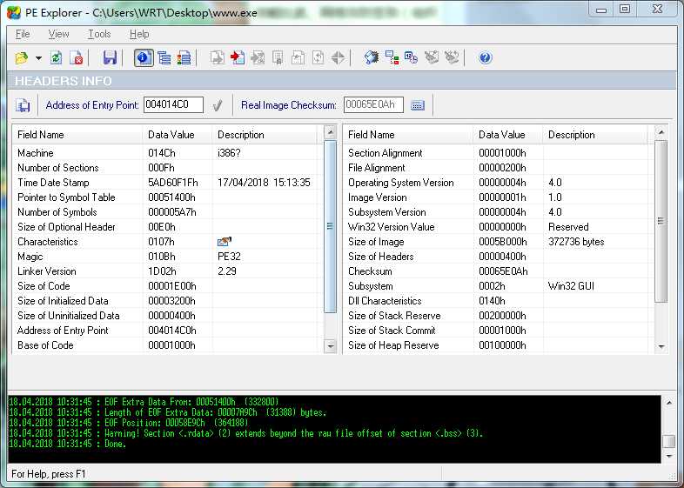This screenshot has width=684, height=488.
Task: Select the Section Alignment row
Action: click(x=499, y=153)
